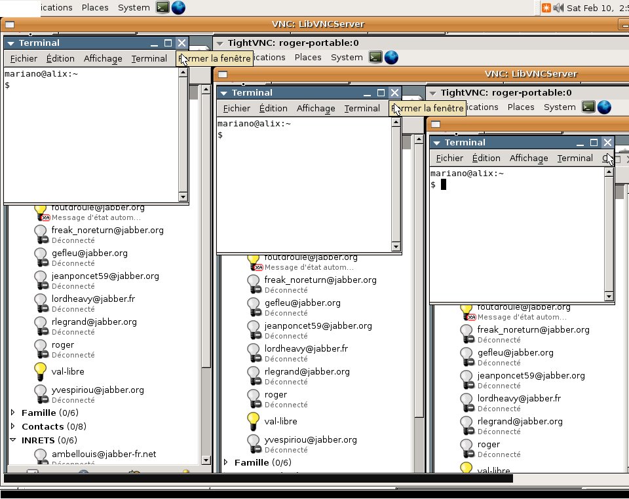The height and width of the screenshot is (499, 629).
Task: Open Édition menu in the rightmost Terminal
Action: click(486, 158)
